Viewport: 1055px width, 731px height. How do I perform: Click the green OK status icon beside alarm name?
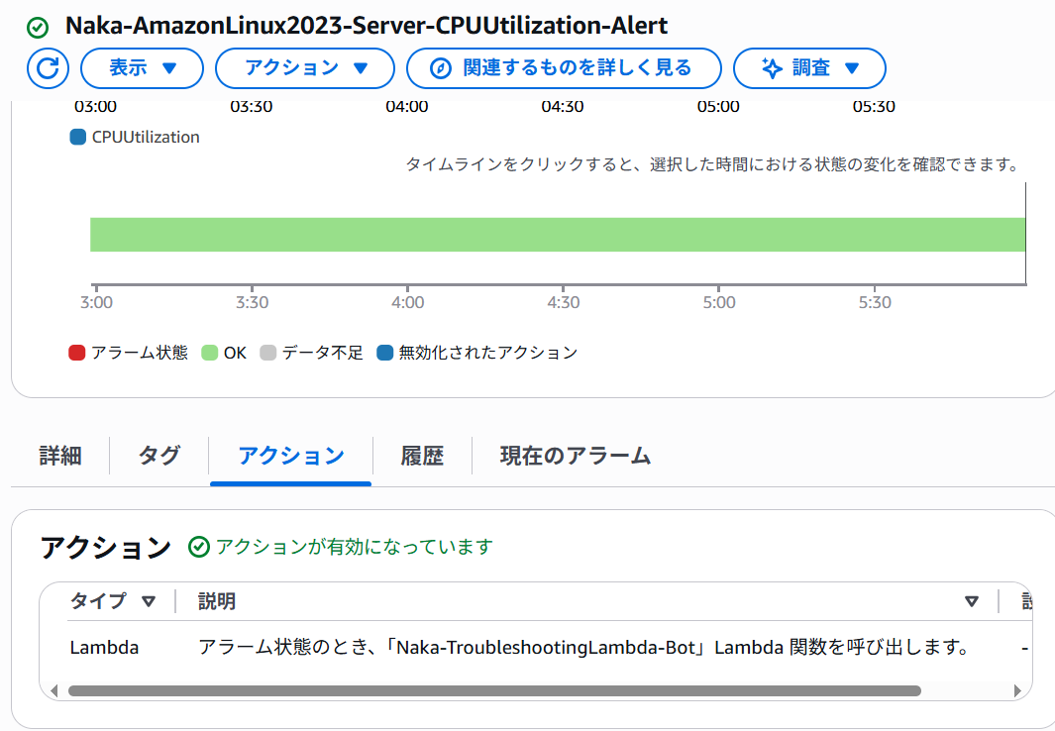38,28
